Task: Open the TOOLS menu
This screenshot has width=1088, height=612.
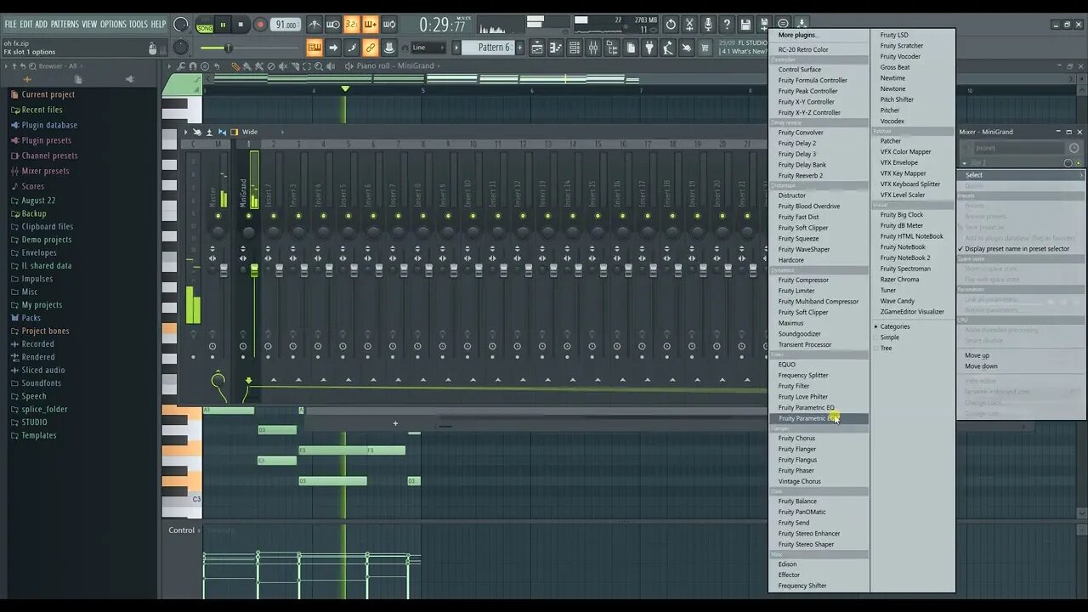Action: (139, 24)
